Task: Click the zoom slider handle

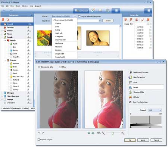Action: (112, 133)
